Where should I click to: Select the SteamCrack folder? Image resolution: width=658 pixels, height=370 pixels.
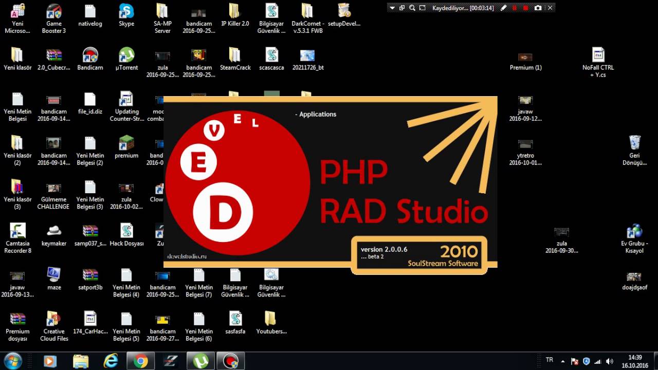(x=235, y=60)
